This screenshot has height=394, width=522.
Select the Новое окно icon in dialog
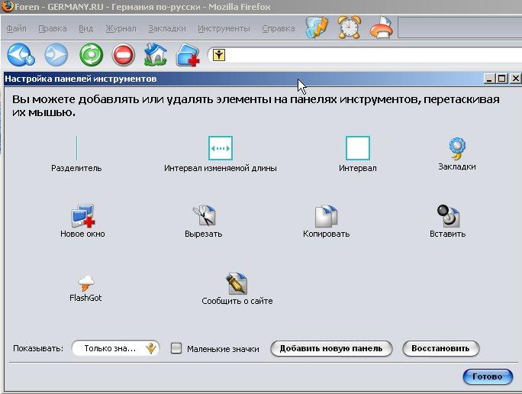pyautogui.click(x=82, y=215)
